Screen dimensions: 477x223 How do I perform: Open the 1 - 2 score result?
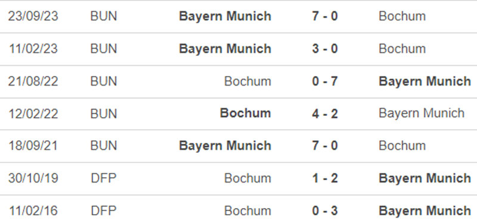[325, 178]
